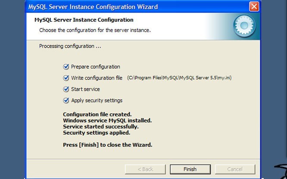This screenshot has width=287, height=179.
Task: Click the "Start service" step label
Action: pyautogui.click(x=85, y=89)
